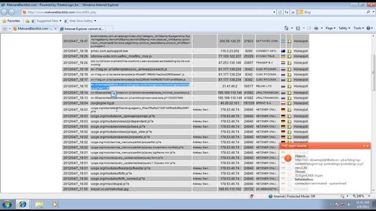Click the details icon in the 31.41.40.2 row

(x=289, y=86)
